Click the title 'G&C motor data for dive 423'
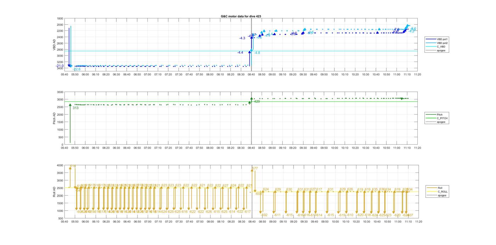Viewport: 496px width, 245px height. click(241, 16)
